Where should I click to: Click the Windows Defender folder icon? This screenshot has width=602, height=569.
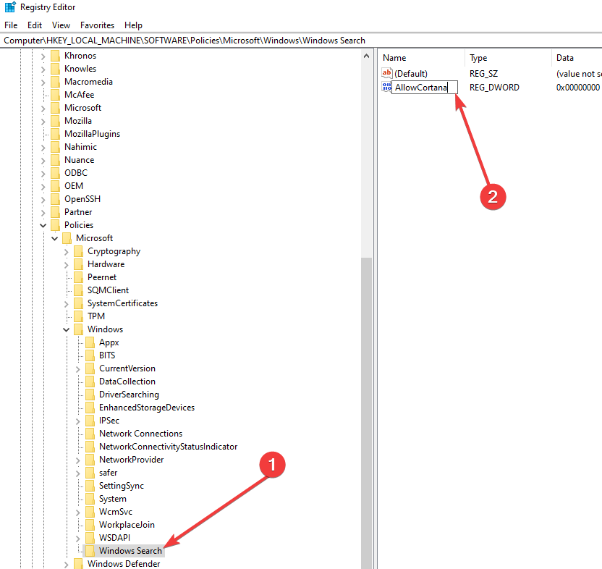[79, 564]
